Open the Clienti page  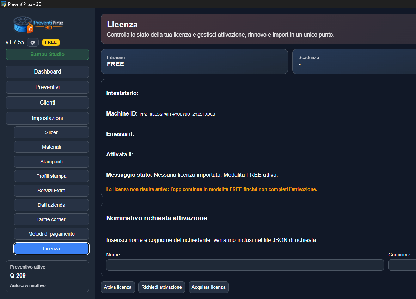click(x=47, y=103)
